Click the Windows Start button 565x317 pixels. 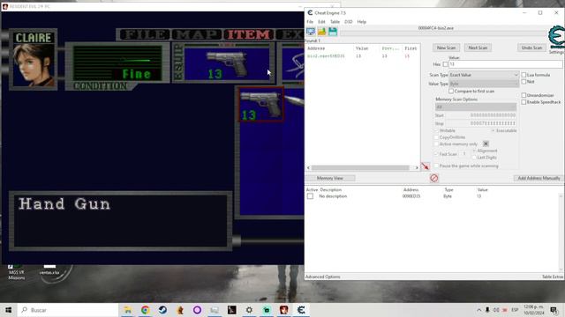[x=8, y=310]
